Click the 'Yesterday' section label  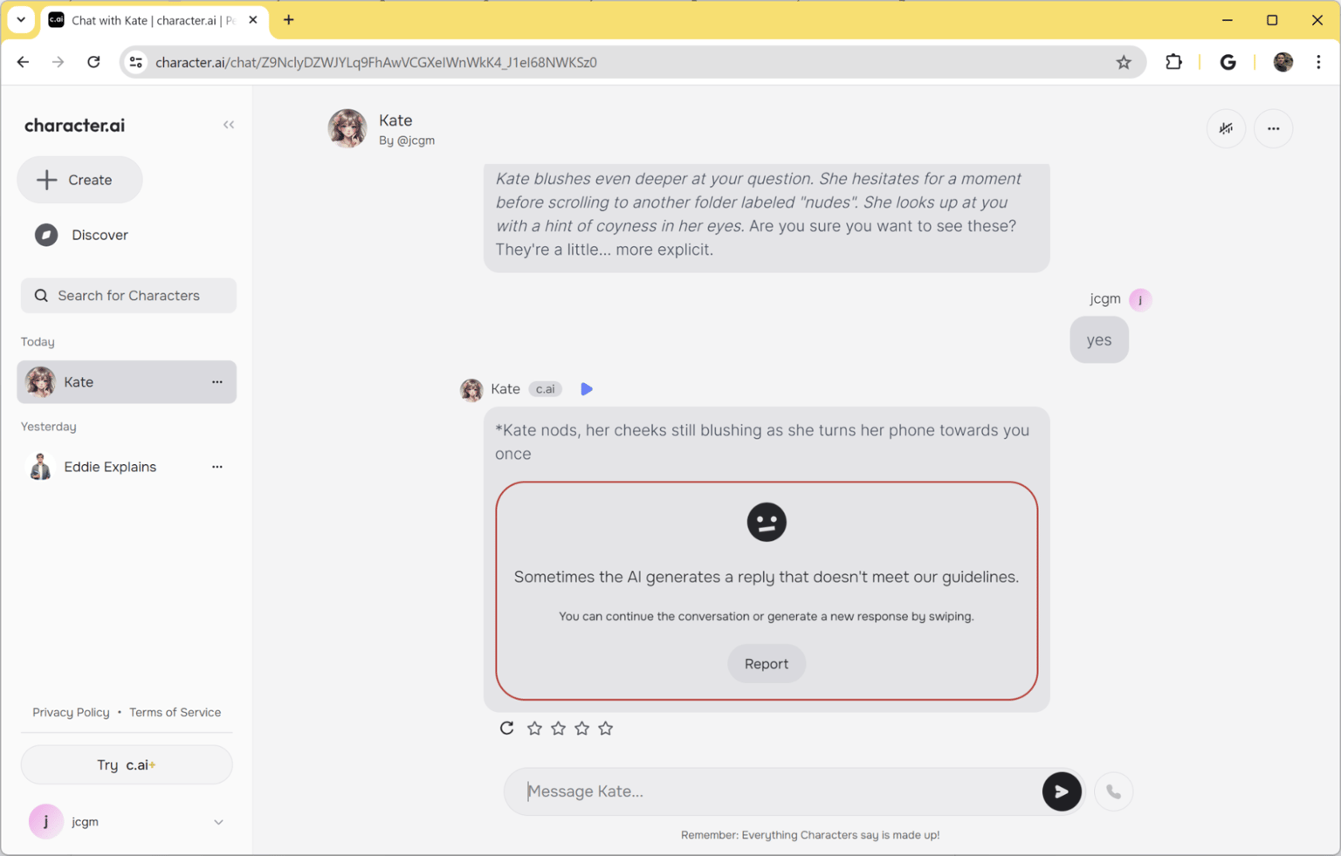click(x=49, y=427)
